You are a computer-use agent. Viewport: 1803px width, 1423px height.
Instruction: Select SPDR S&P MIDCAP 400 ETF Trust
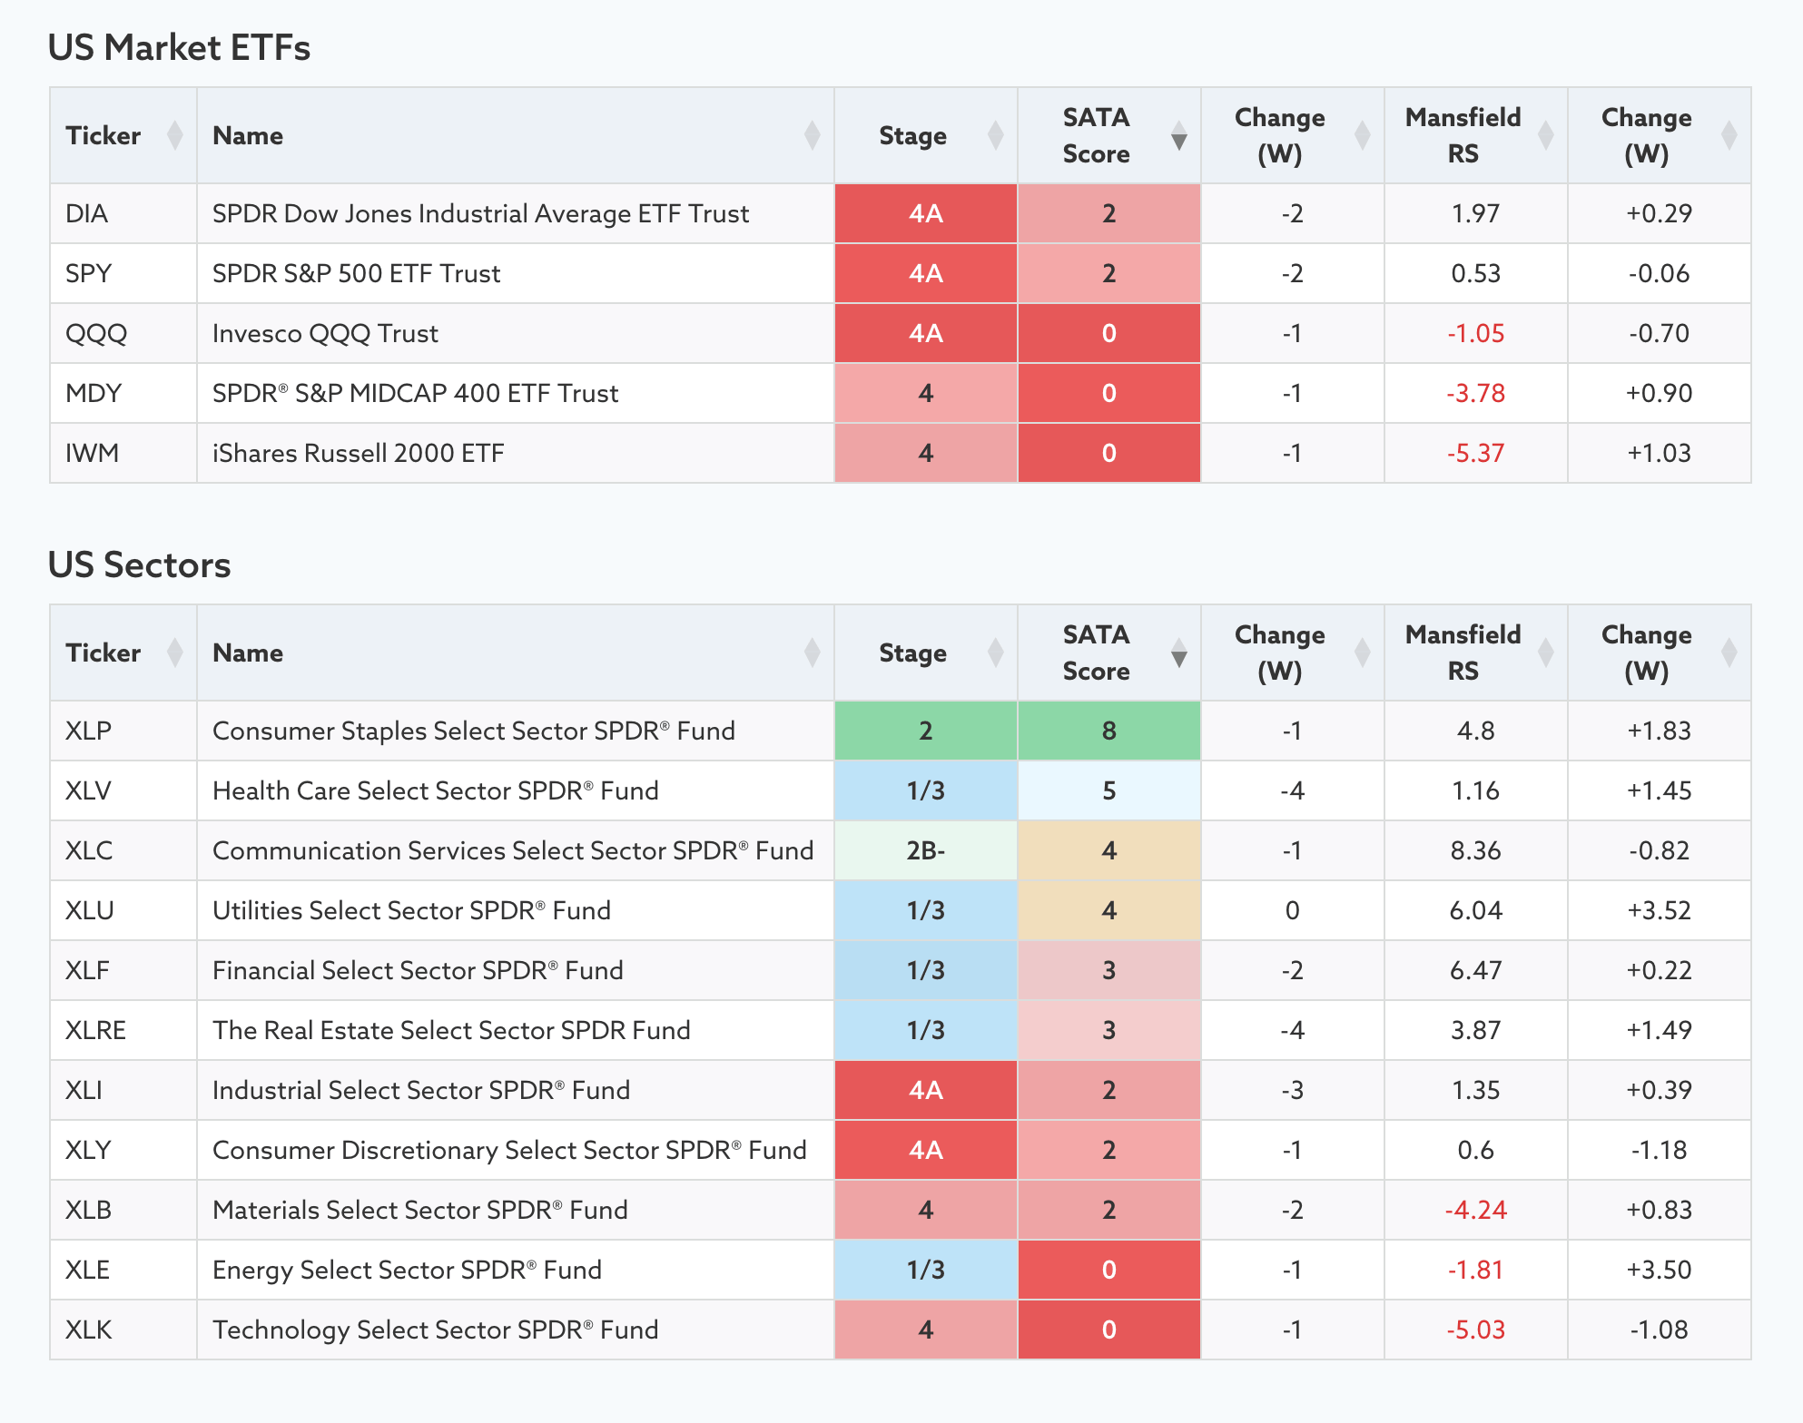(x=415, y=393)
